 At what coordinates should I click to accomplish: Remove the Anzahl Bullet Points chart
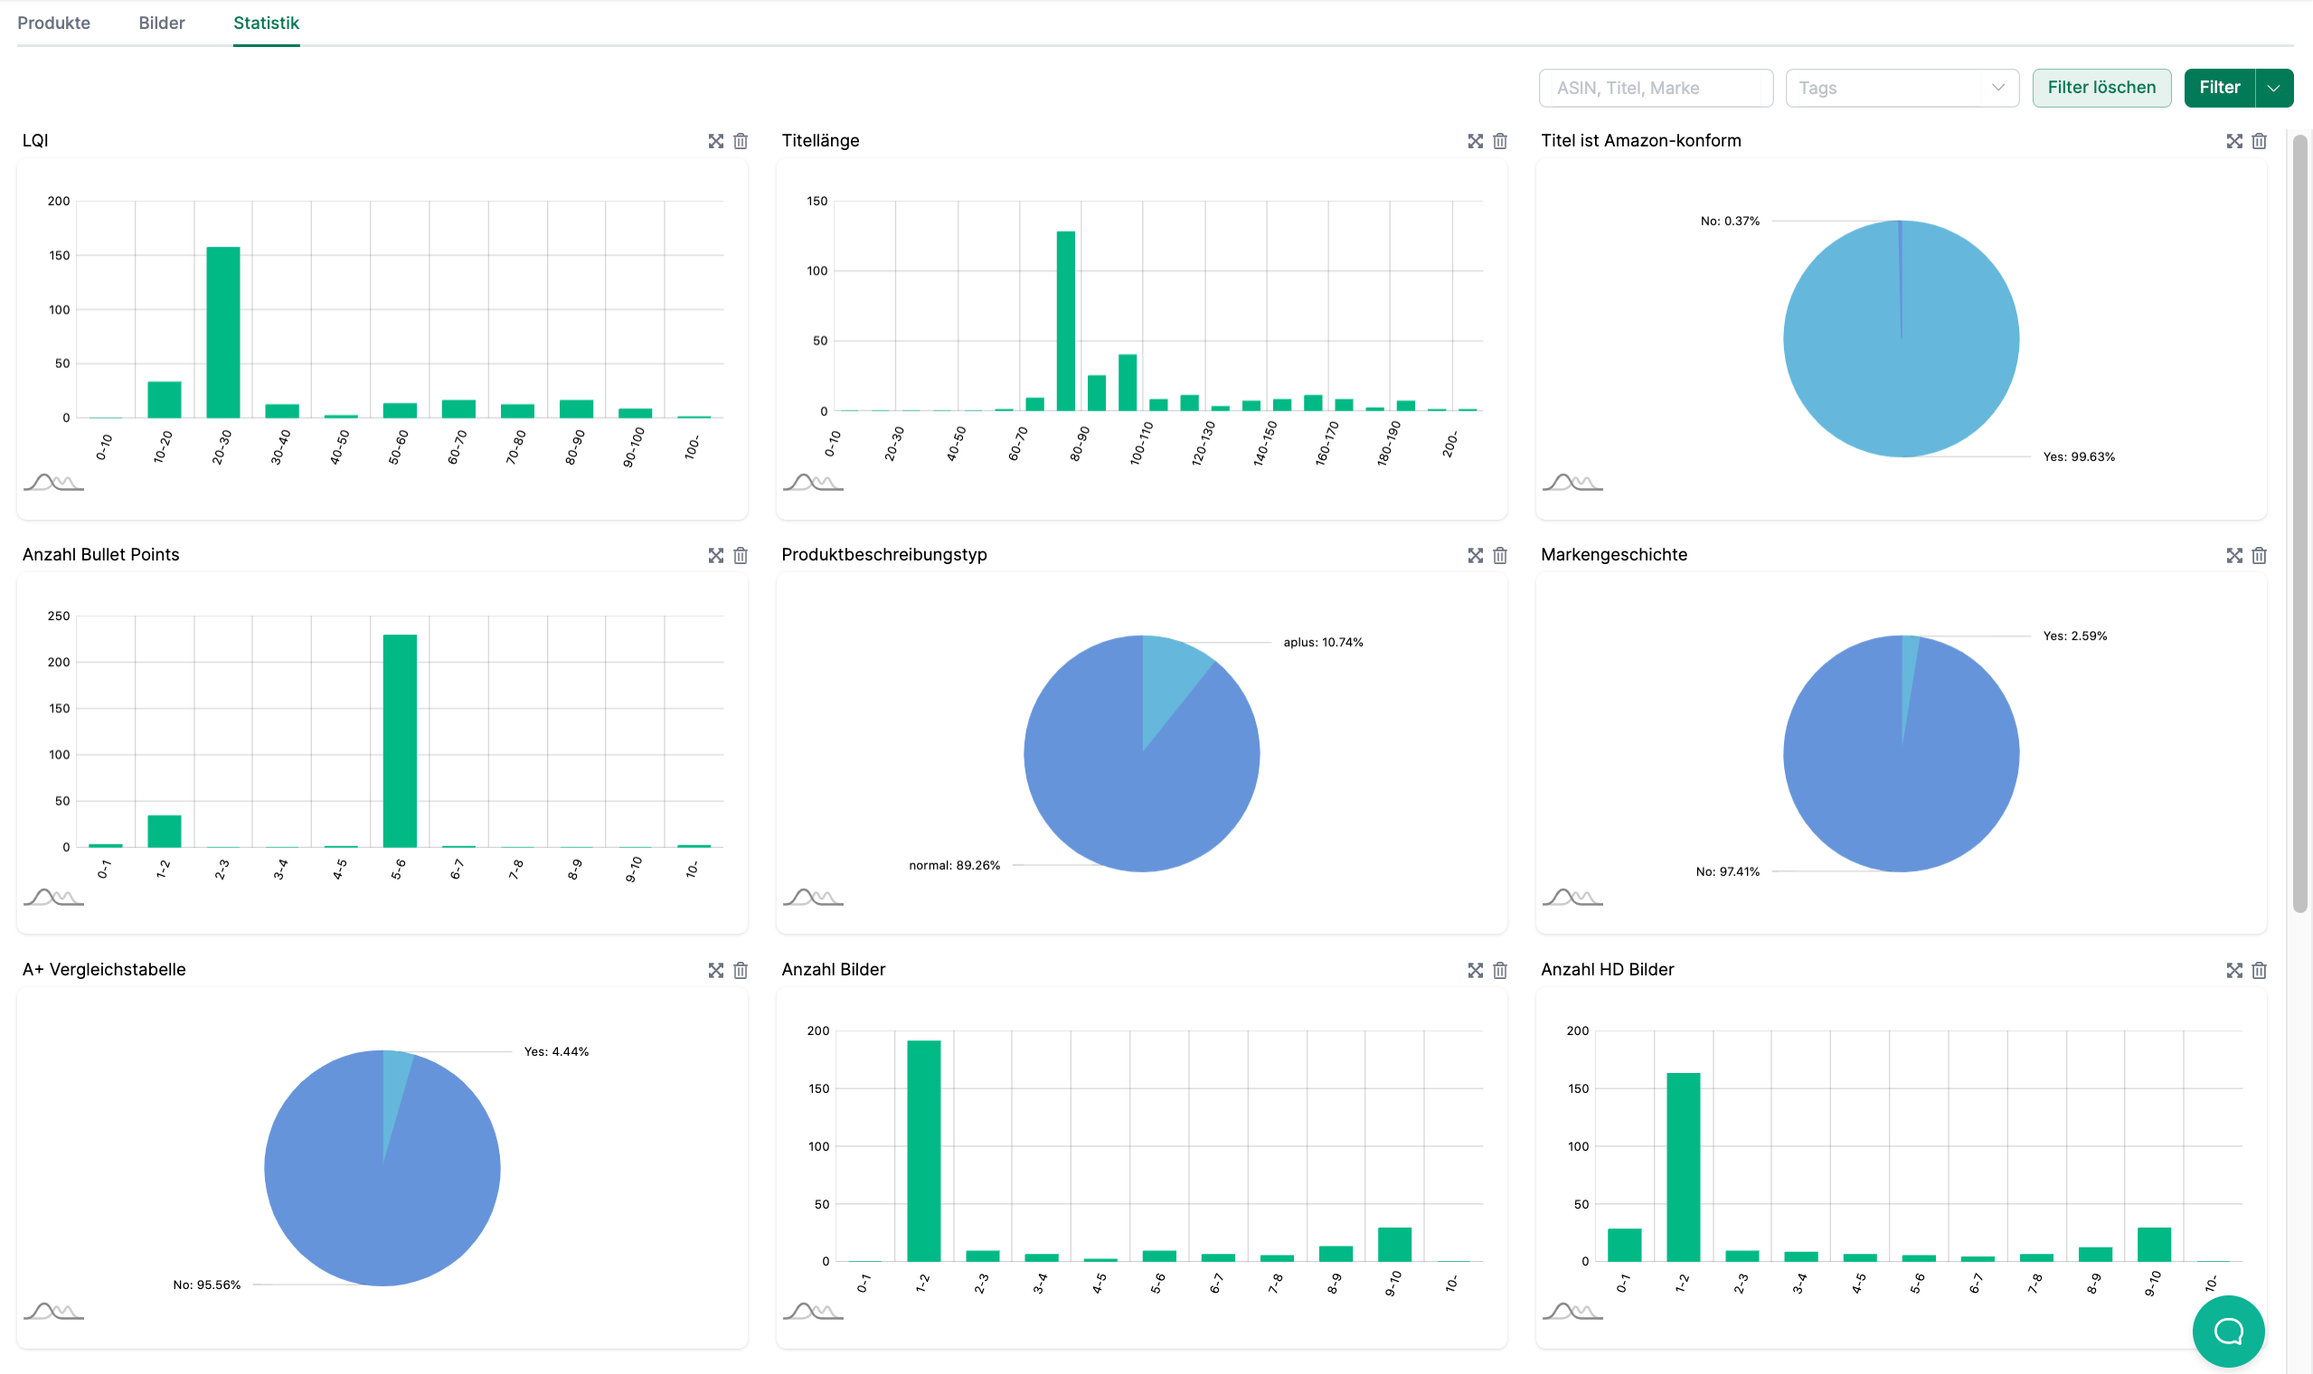(x=741, y=556)
